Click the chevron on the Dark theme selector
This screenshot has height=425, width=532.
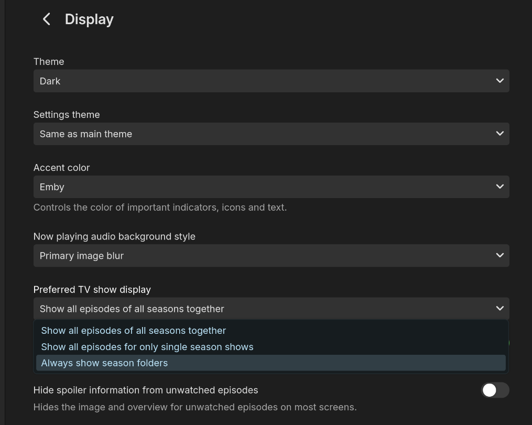coord(500,81)
